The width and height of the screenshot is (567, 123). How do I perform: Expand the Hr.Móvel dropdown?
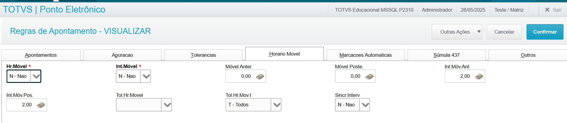pyautogui.click(x=36, y=76)
